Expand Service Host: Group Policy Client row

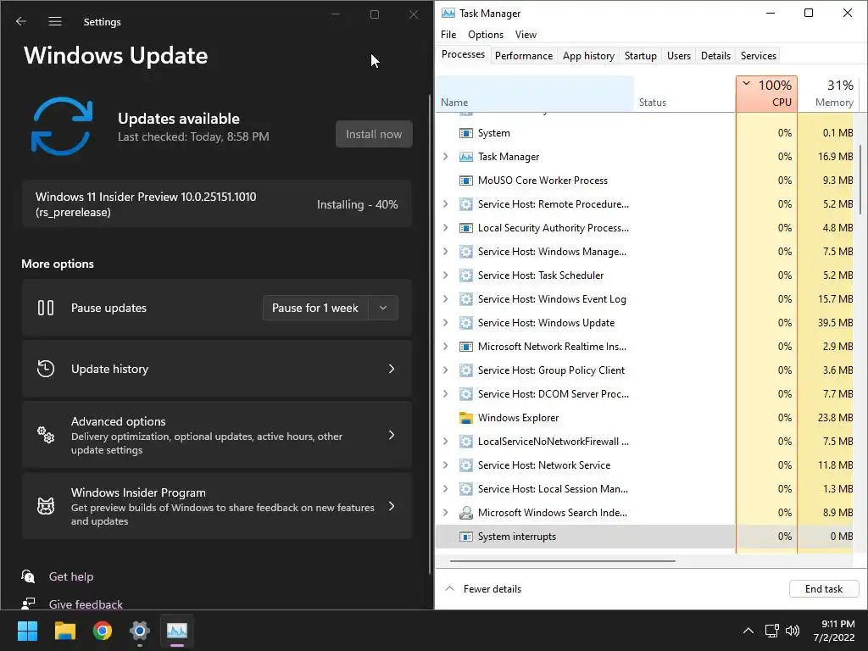pyautogui.click(x=446, y=370)
